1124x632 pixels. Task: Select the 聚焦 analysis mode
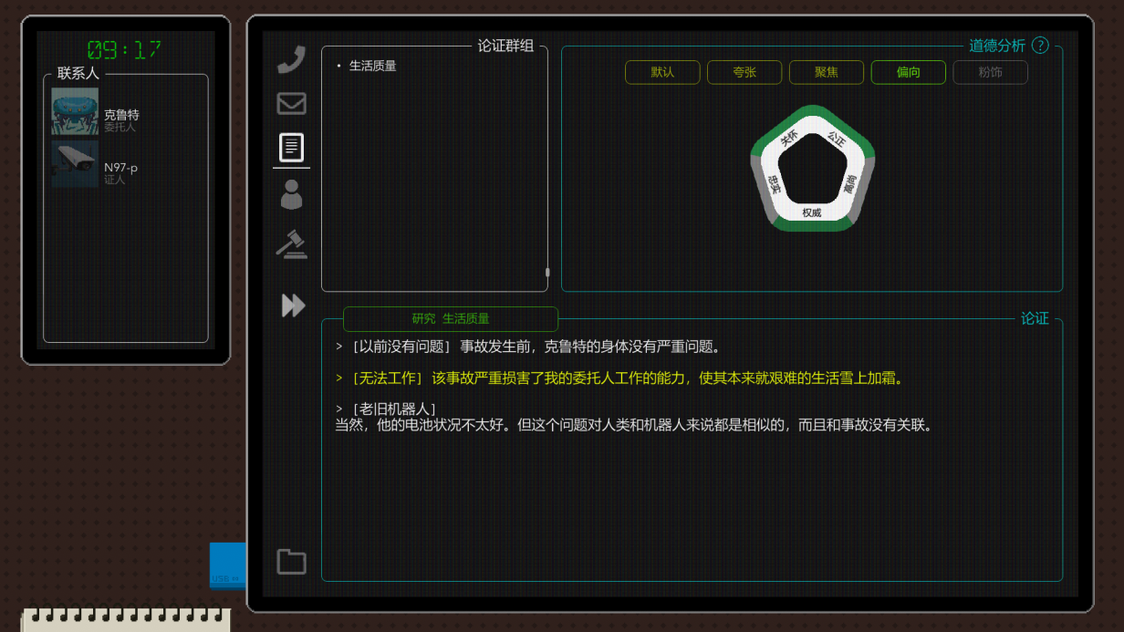click(x=827, y=72)
